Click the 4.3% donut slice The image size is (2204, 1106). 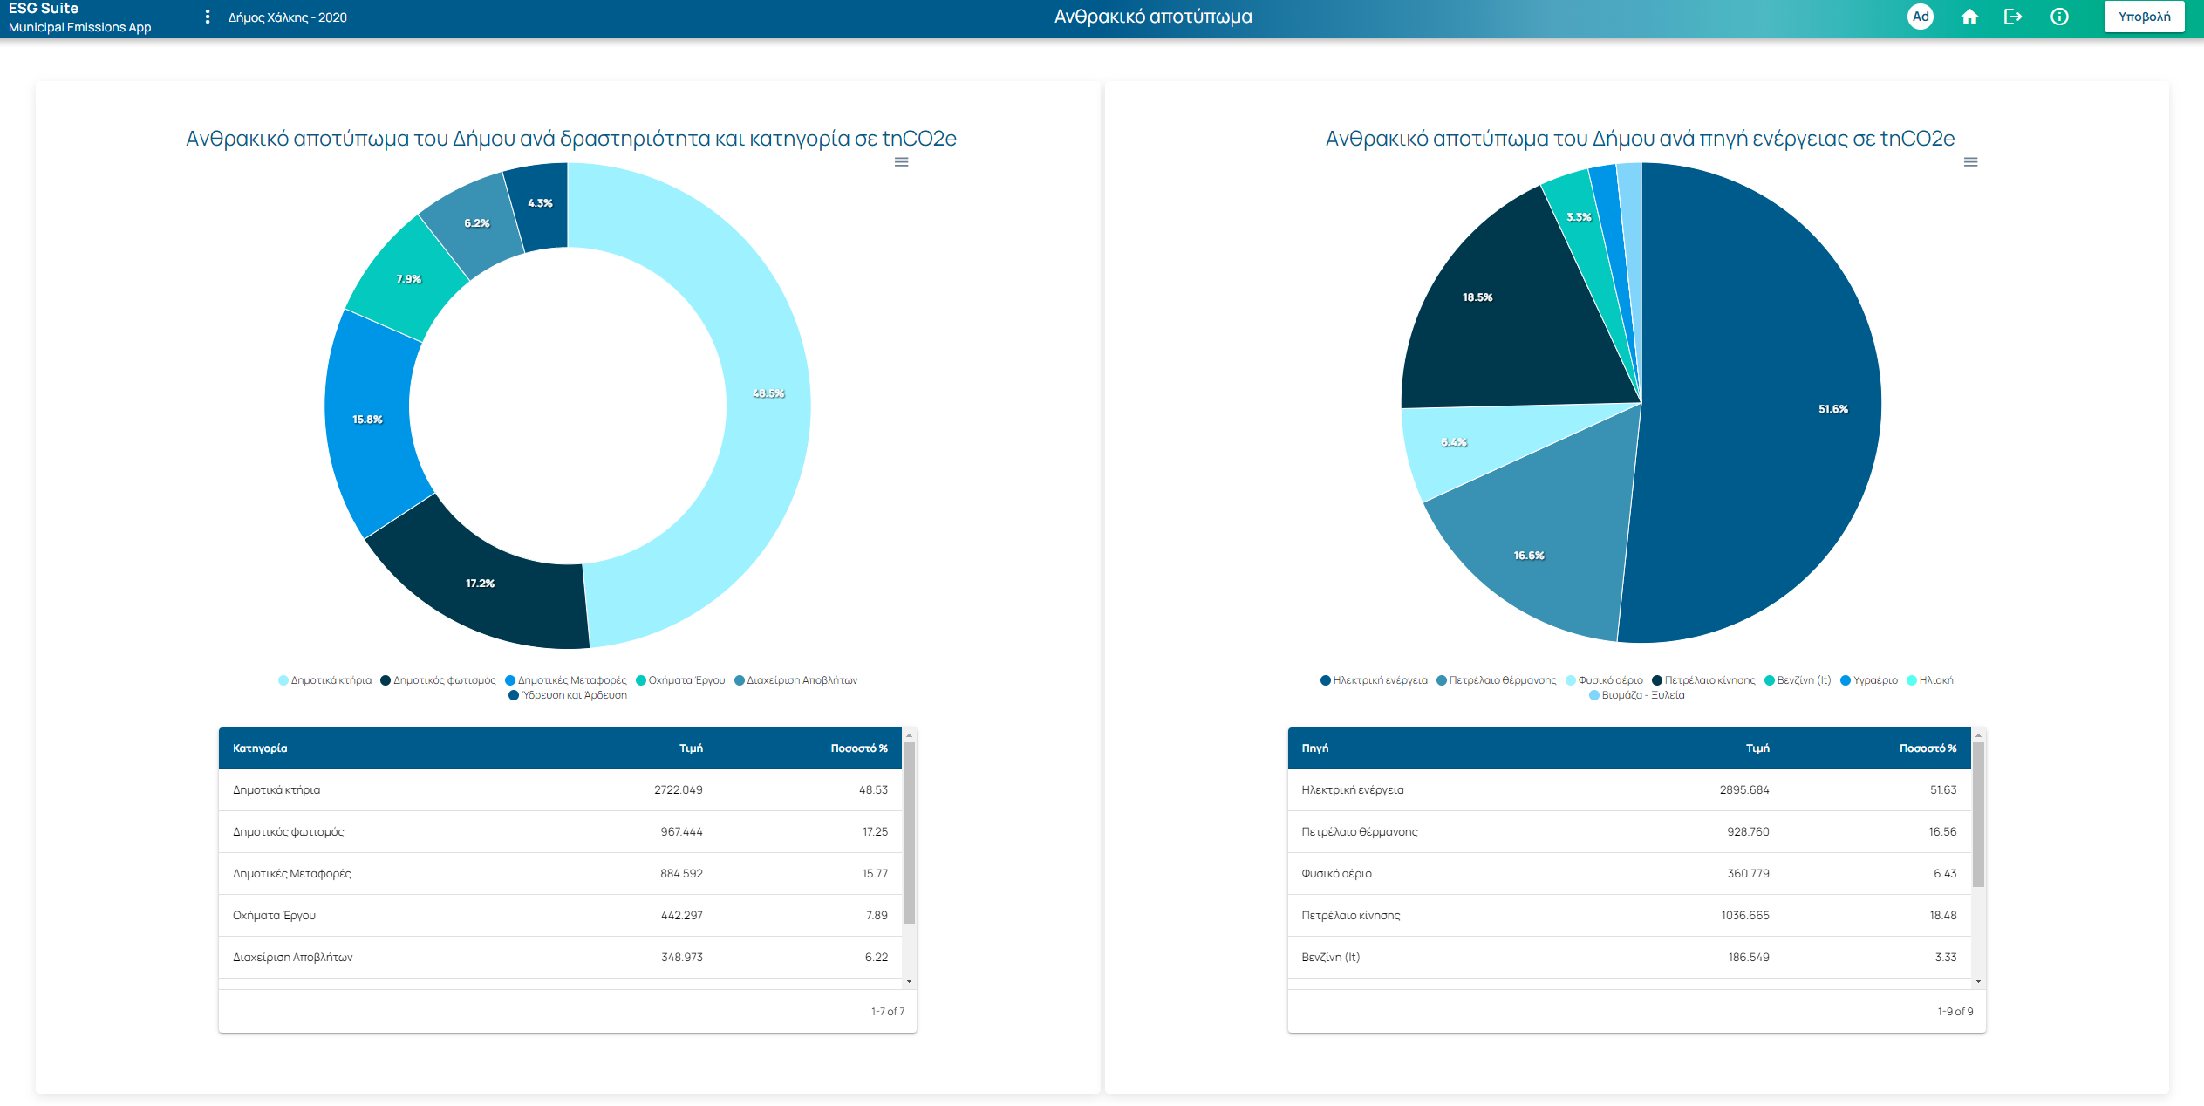(x=540, y=203)
